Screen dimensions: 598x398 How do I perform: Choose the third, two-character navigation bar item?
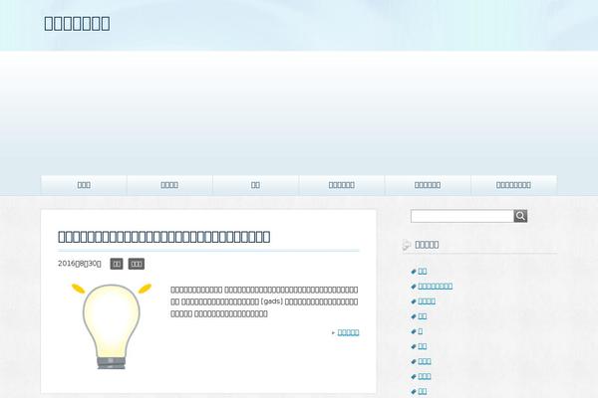click(255, 185)
